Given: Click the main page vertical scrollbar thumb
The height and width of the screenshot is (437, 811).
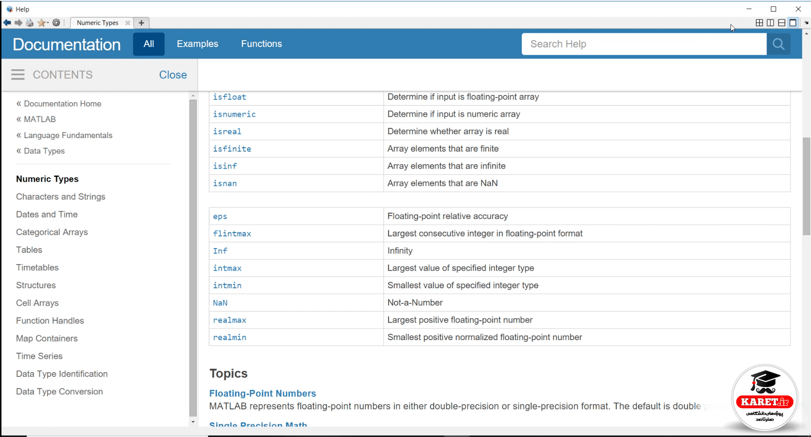Looking at the screenshot, I should [807, 187].
